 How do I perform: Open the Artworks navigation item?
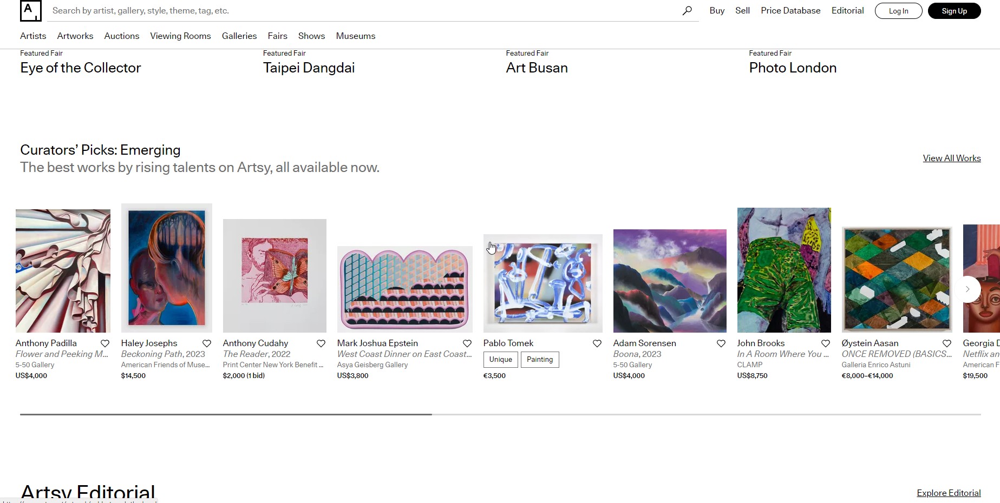[75, 36]
